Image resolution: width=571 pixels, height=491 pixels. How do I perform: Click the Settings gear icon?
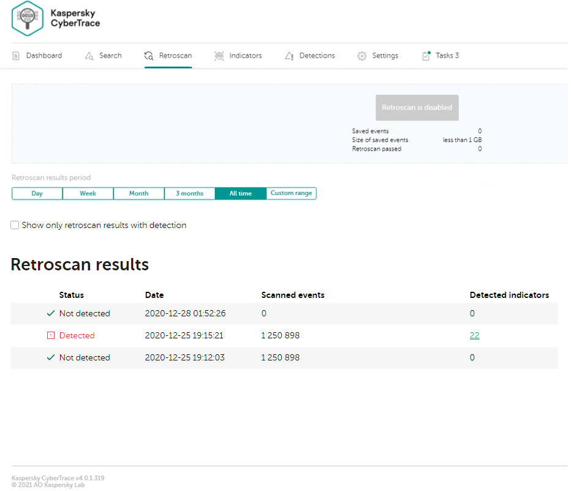pyautogui.click(x=361, y=56)
